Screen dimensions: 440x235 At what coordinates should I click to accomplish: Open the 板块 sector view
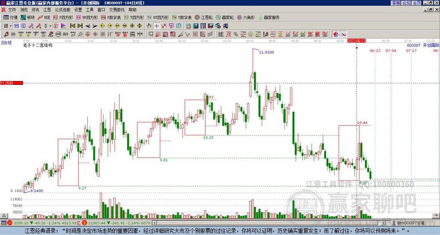[27, 17]
